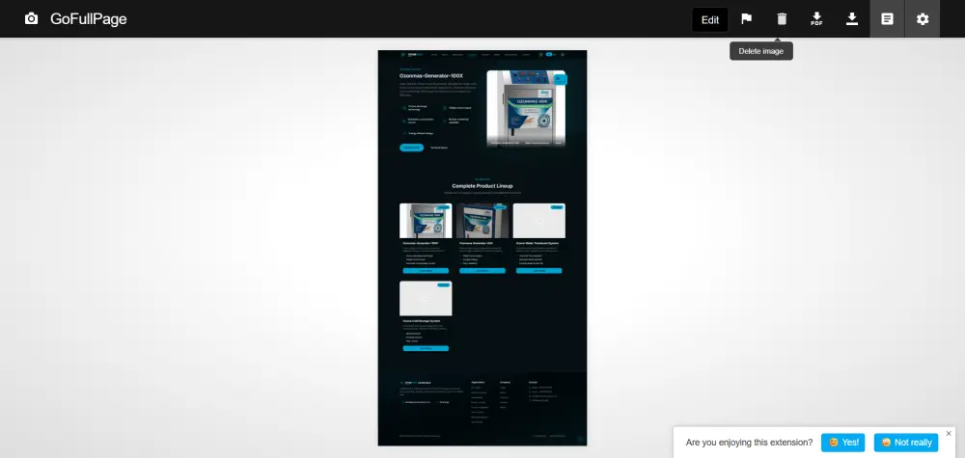The width and height of the screenshot is (965, 458).
Task: Click the GoFullPage camera logo icon
Action: [x=31, y=19]
